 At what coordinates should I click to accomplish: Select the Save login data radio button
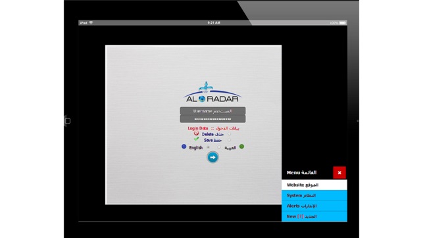point(229,140)
